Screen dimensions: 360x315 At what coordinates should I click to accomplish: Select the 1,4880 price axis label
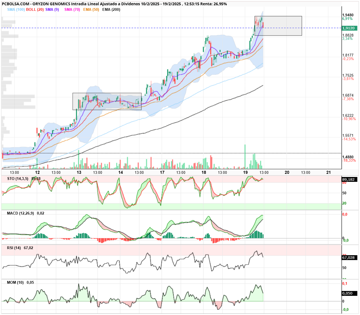[348, 157]
